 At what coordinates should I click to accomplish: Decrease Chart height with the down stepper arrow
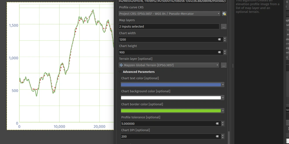(x=225, y=54)
